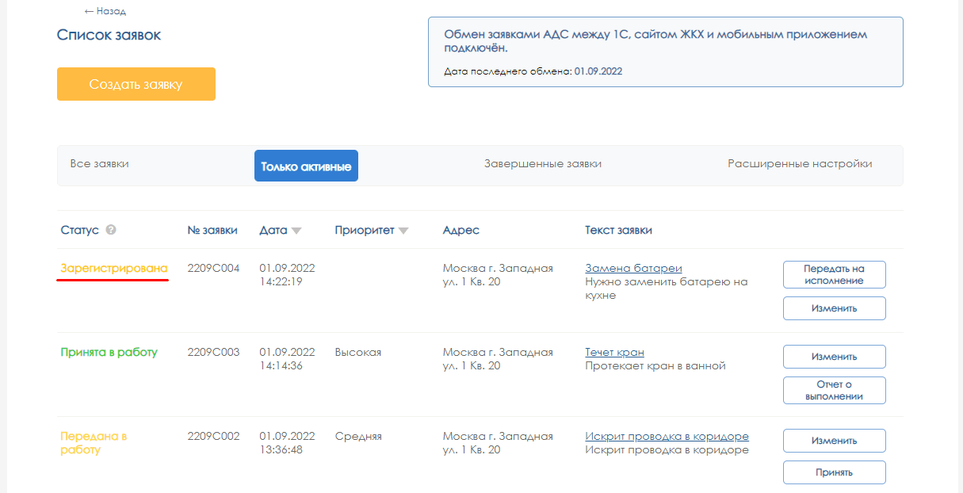Click Изменить for request 2209C003
Image resolution: width=963 pixels, height=493 pixels.
[x=834, y=357]
